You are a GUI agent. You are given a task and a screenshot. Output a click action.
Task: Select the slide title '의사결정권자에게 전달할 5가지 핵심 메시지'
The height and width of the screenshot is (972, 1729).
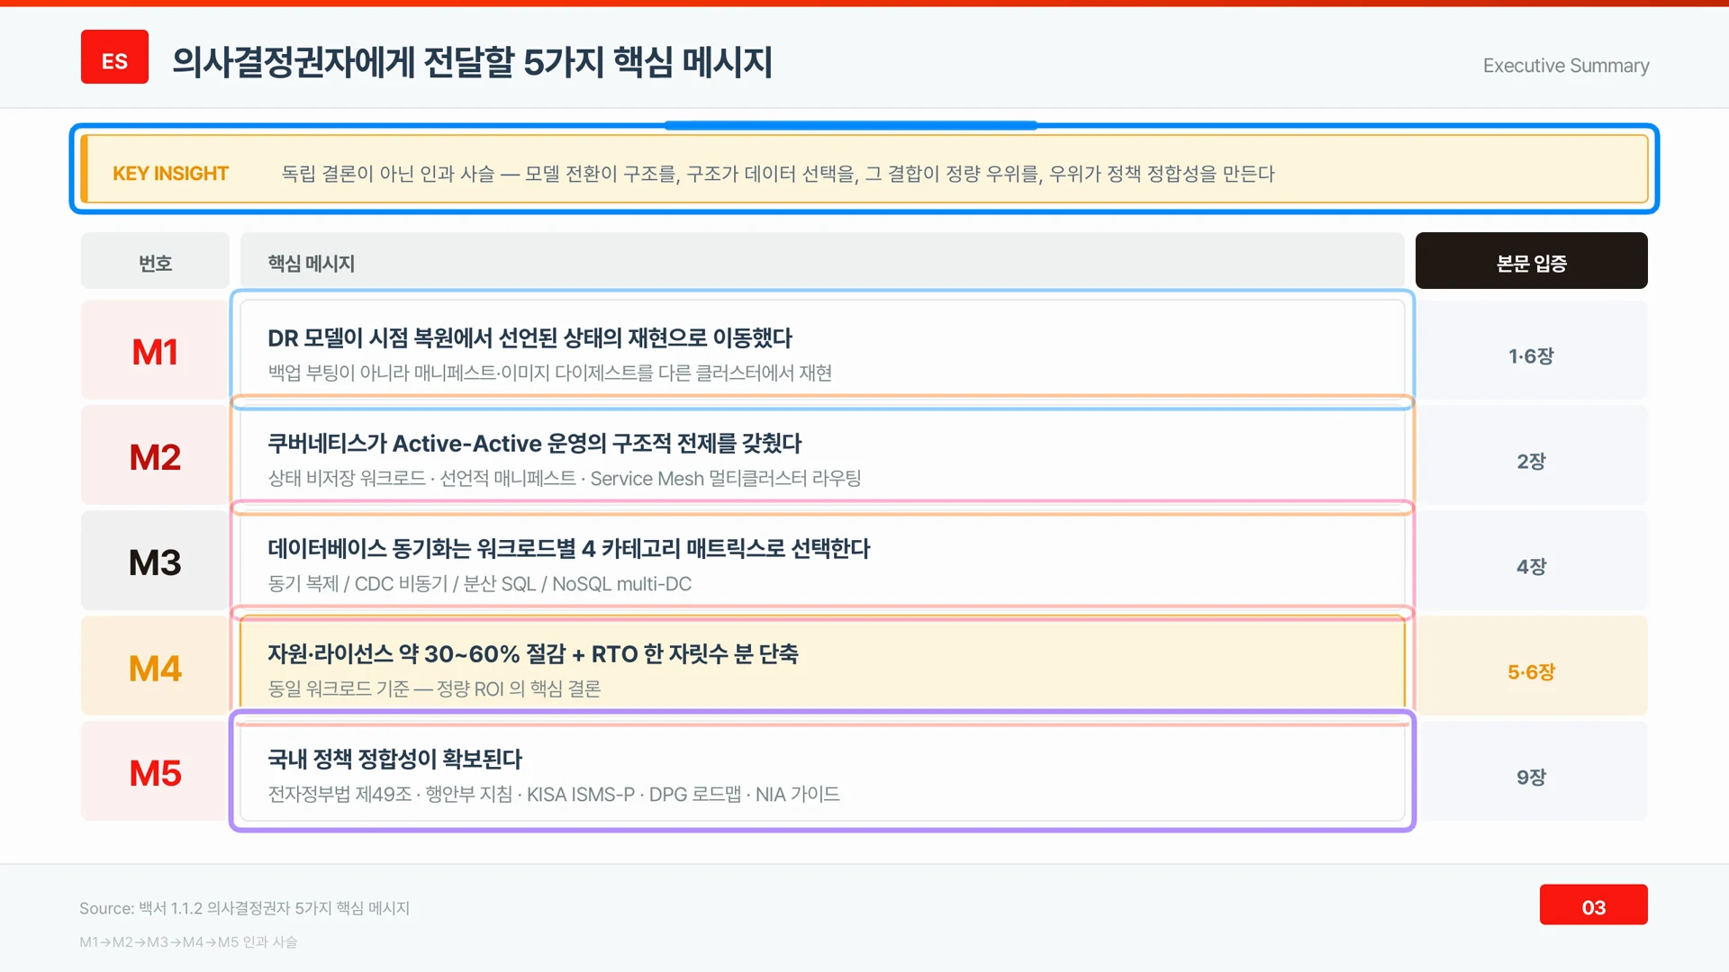click(x=472, y=62)
